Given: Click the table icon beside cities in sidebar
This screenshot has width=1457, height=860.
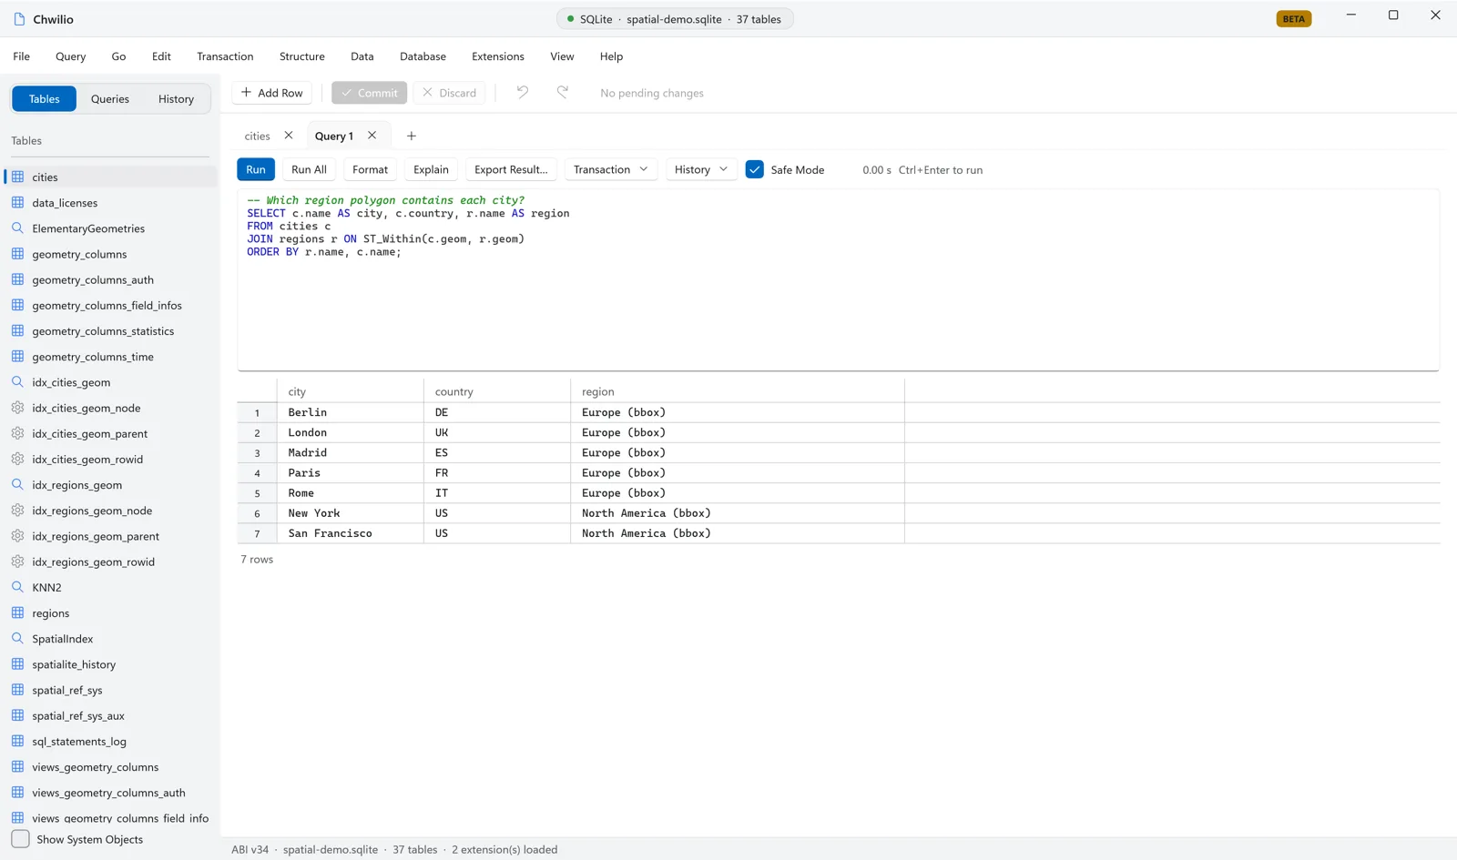Looking at the screenshot, I should tap(17, 177).
